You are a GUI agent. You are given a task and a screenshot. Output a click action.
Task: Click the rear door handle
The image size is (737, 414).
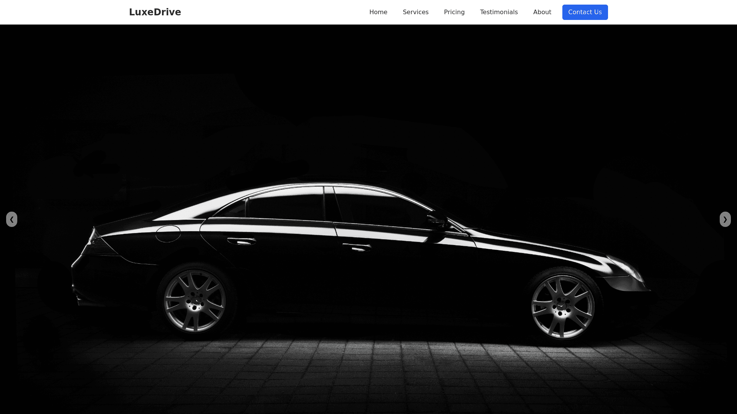click(241, 241)
